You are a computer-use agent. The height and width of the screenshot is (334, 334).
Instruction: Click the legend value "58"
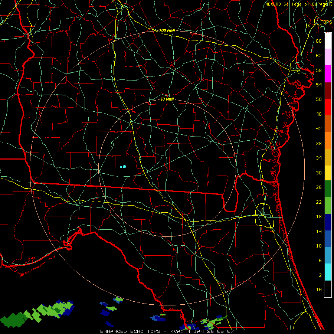[319, 70]
